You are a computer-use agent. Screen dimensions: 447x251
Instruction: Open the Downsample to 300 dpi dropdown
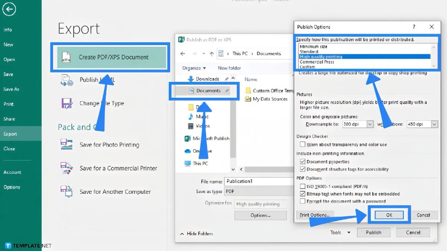pos(370,124)
